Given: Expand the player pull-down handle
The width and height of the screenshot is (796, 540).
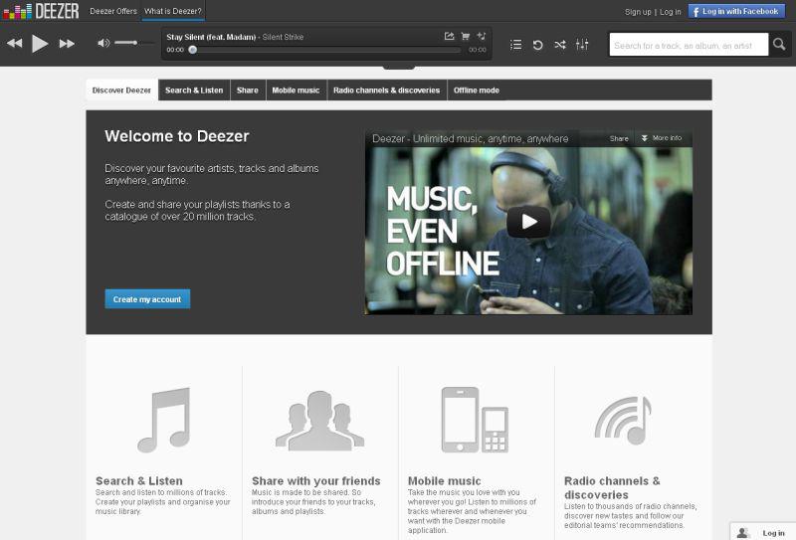Looking at the screenshot, I should tap(398, 66).
